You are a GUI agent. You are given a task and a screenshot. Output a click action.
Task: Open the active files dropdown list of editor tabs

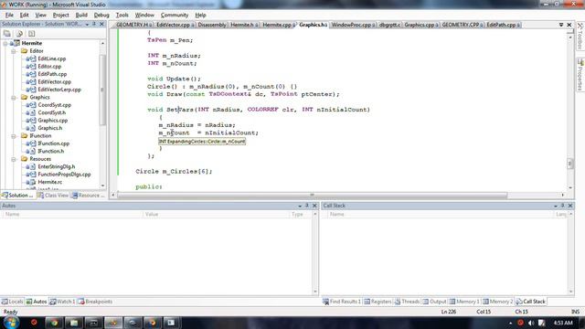coord(561,25)
